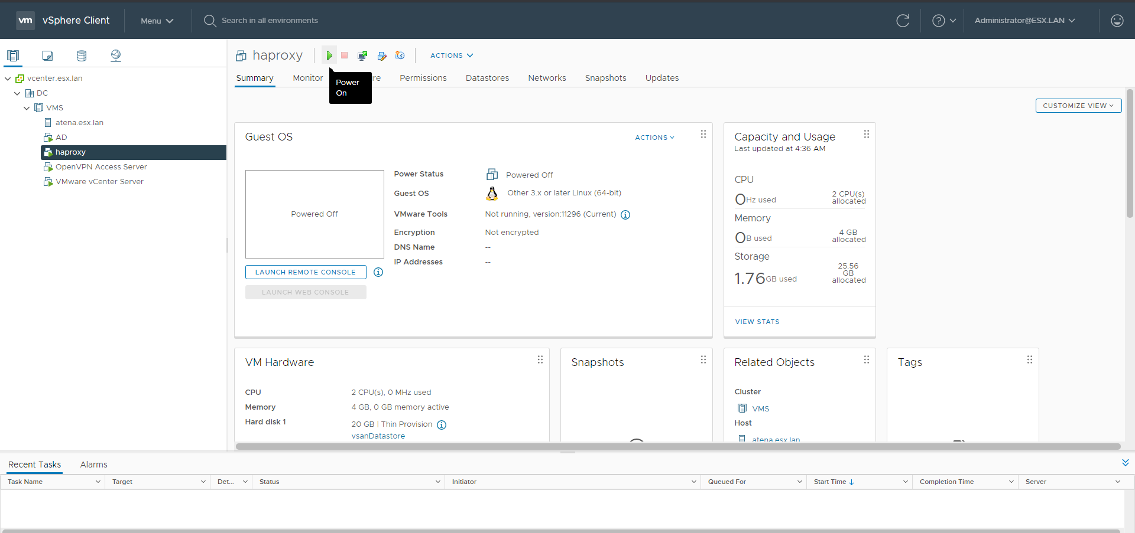Viewport: 1135px width, 533px height.
Task: Open the Storage inventory view icon
Action: [x=82, y=55]
